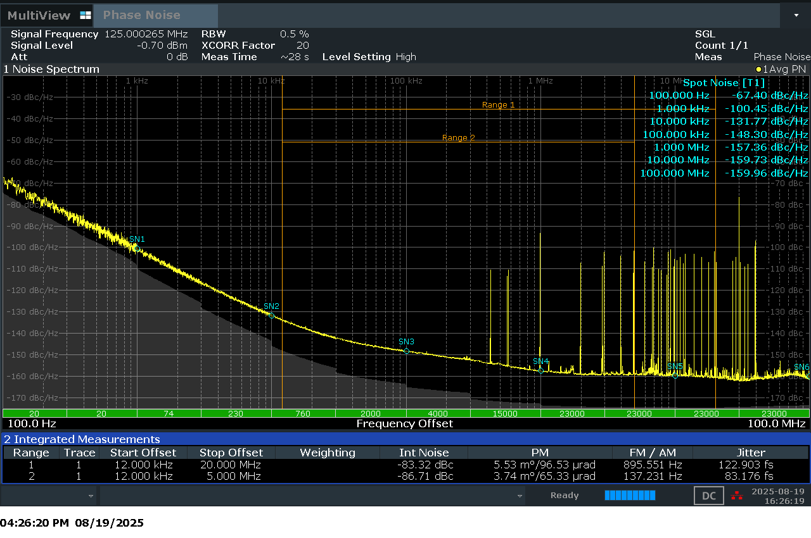Open the dropdown beside the Ready status
Image resolution: width=811 pixels, height=538 pixels.
click(520, 496)
